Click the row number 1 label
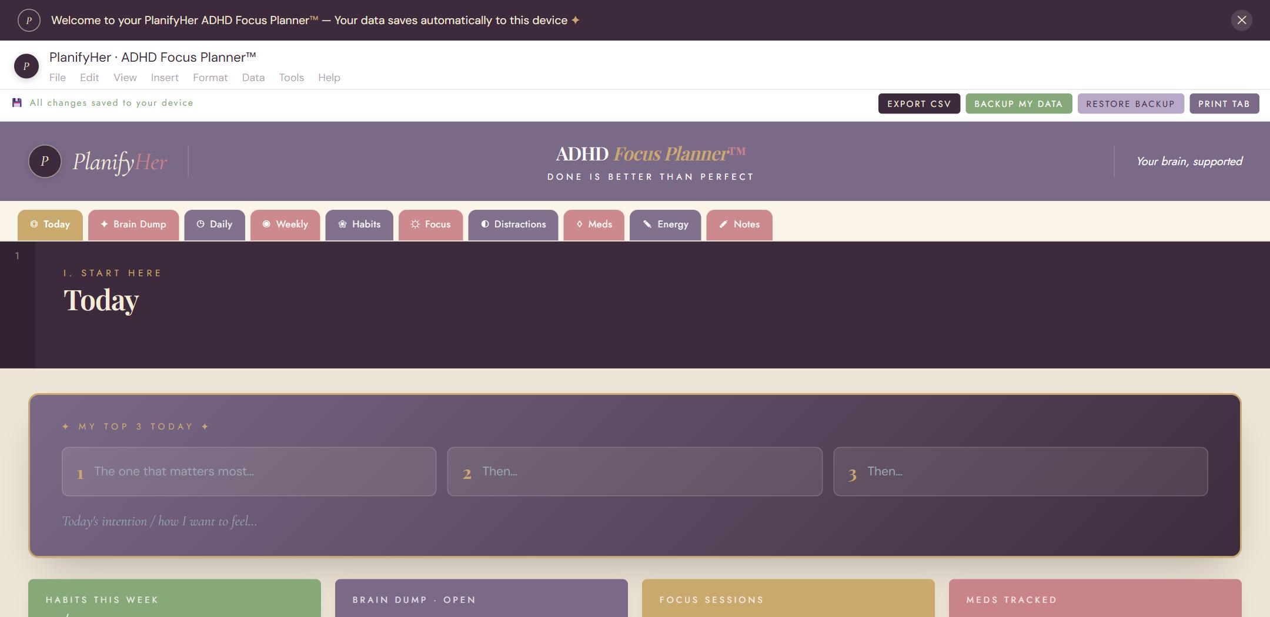Image resolution: width=1270 pixels, height=617 pixels. coord(18,256)
